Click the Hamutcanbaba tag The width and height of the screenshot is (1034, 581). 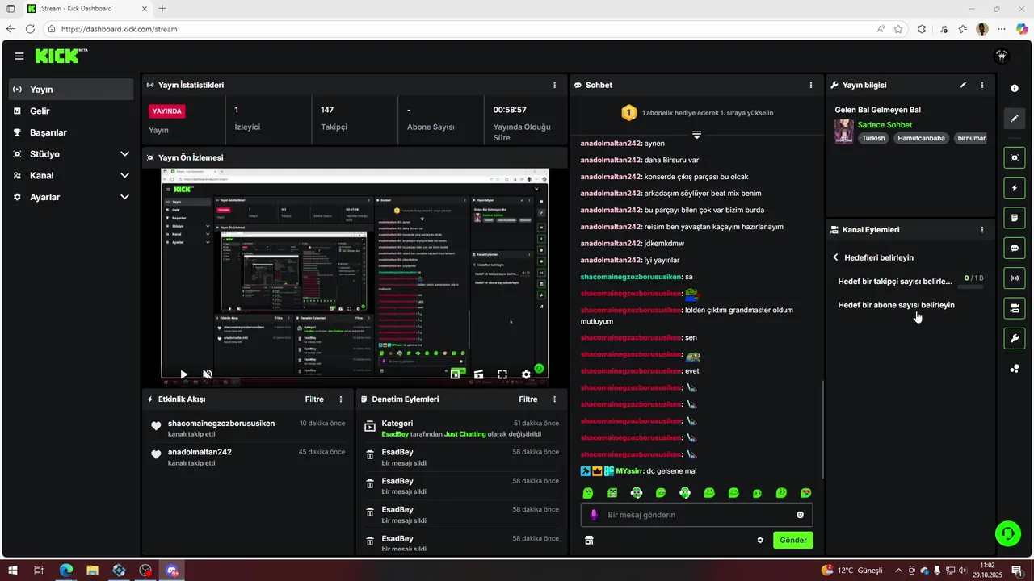point(920,138)
